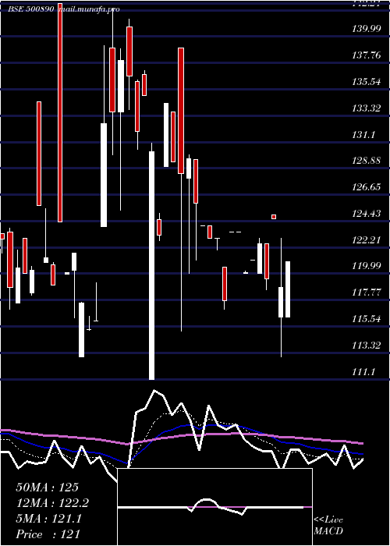This screenshot has height=546, width=390.
Task: Select the 119.99 price axis label
Action: coord(367,267)
